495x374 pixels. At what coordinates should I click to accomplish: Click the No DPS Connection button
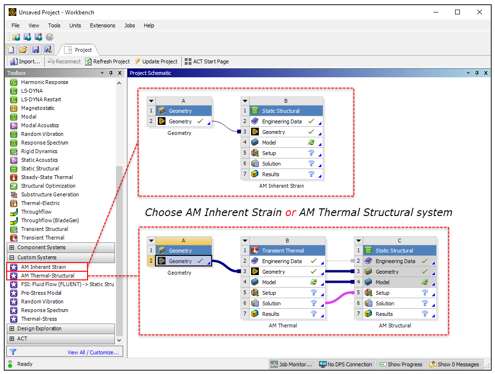click(x=347, y=364)
